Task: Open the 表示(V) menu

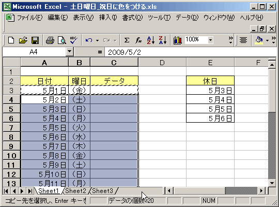Action: (83, 18)
